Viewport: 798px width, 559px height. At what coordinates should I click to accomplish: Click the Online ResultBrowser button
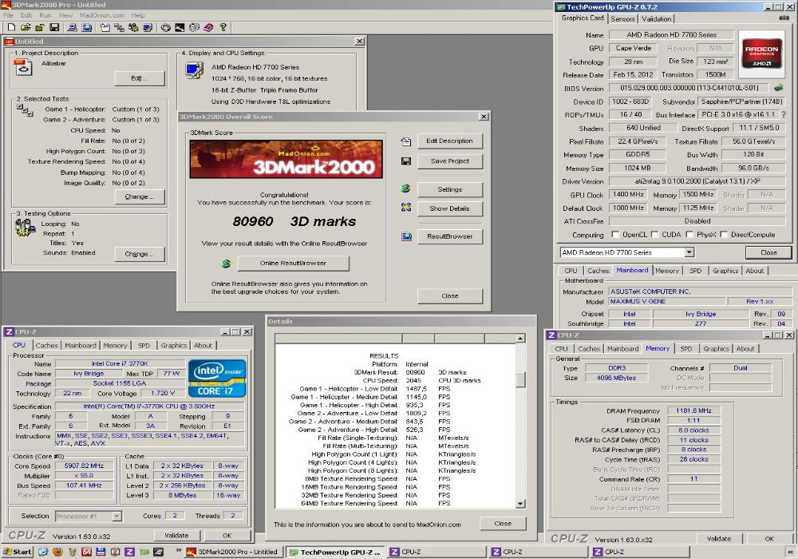tap(293, 264)
